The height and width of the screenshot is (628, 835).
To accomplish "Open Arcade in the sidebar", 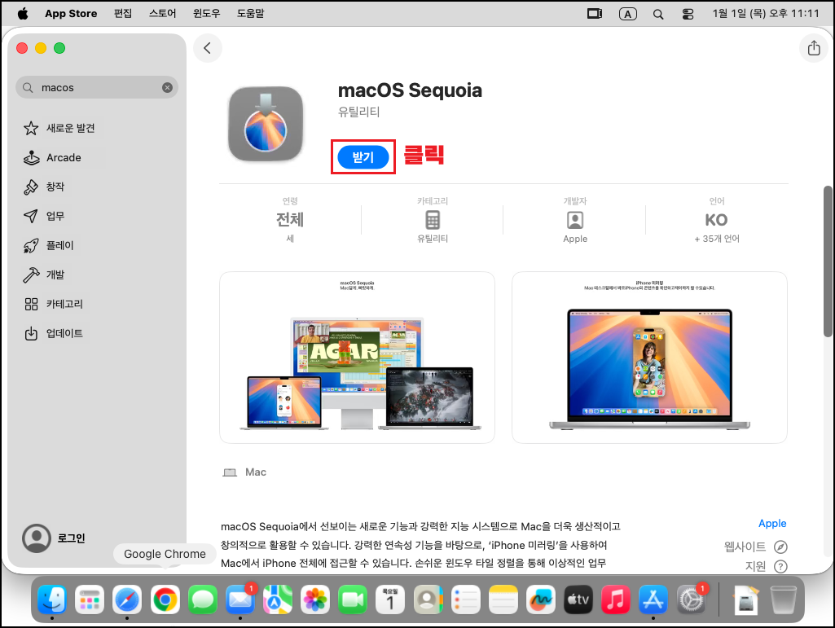I will 53,158.
